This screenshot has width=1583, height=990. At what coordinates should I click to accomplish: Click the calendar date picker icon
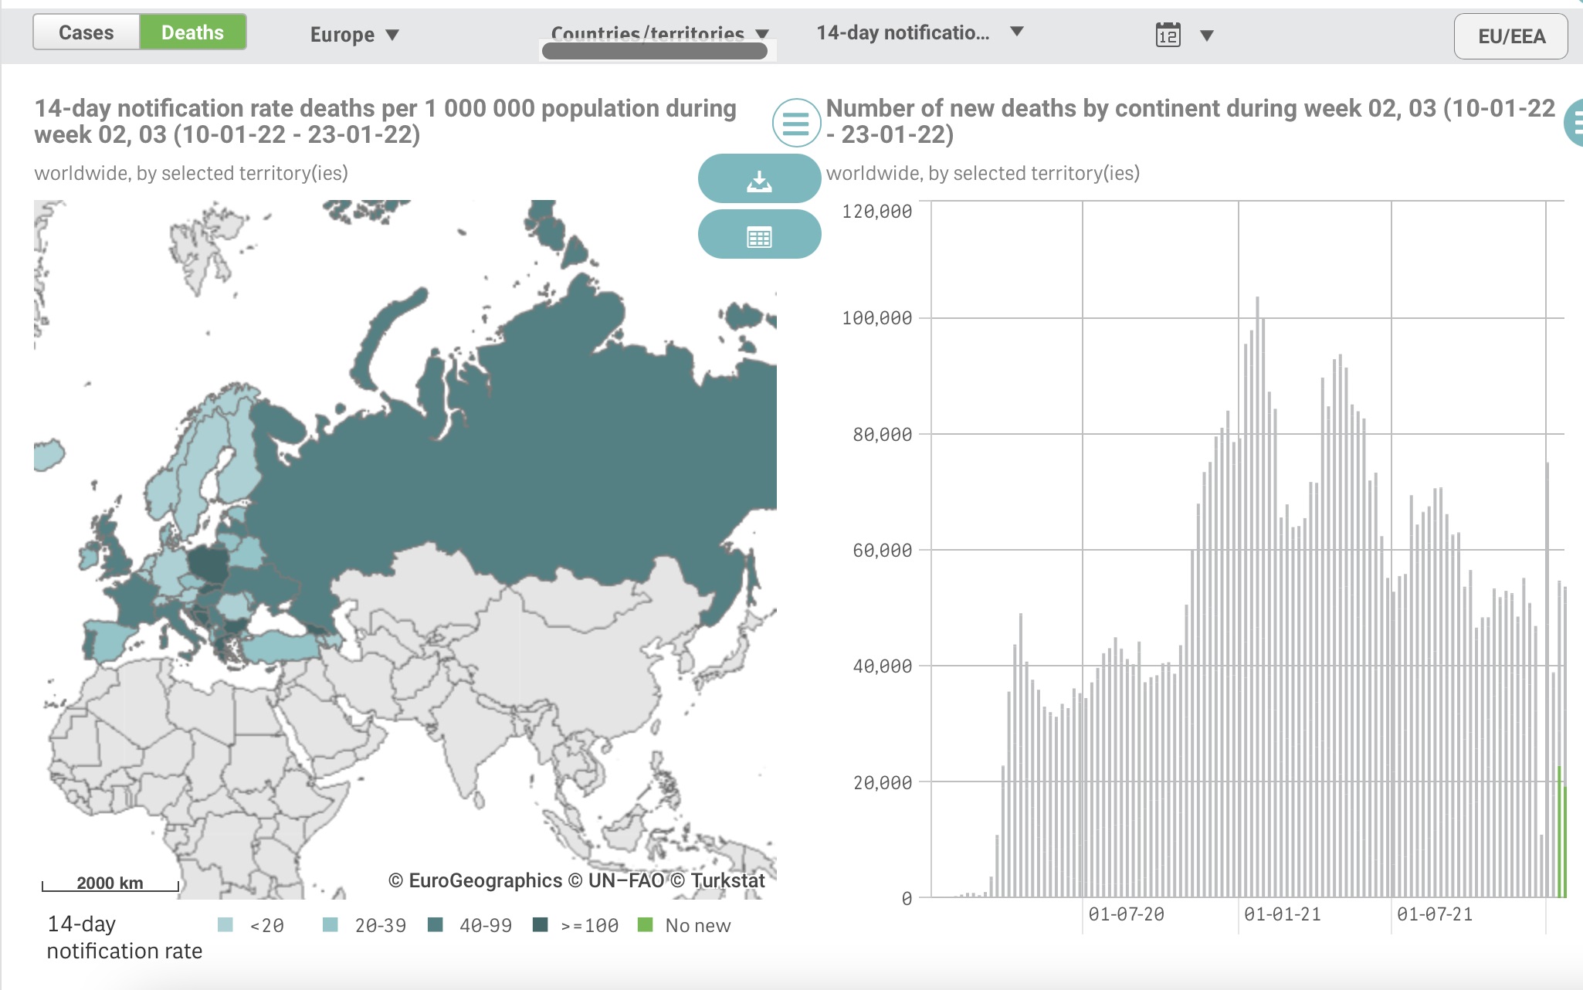pos(1168,35)
